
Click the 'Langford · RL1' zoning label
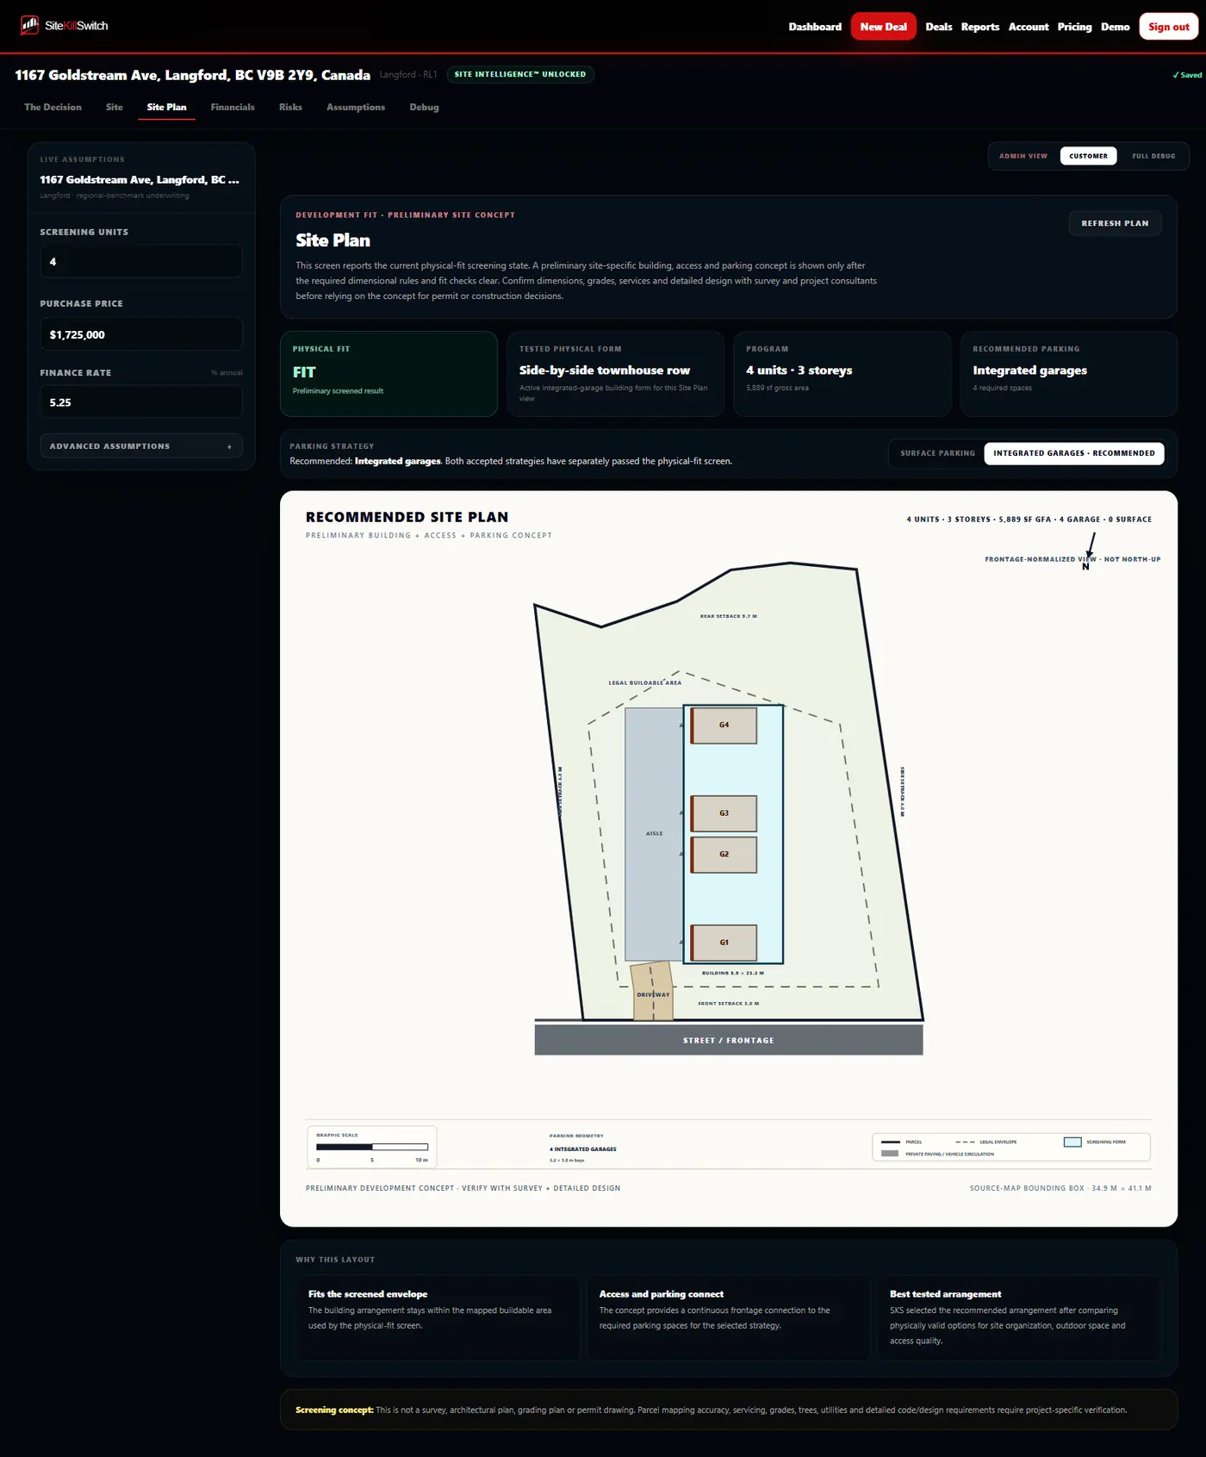tap(408, 75)
